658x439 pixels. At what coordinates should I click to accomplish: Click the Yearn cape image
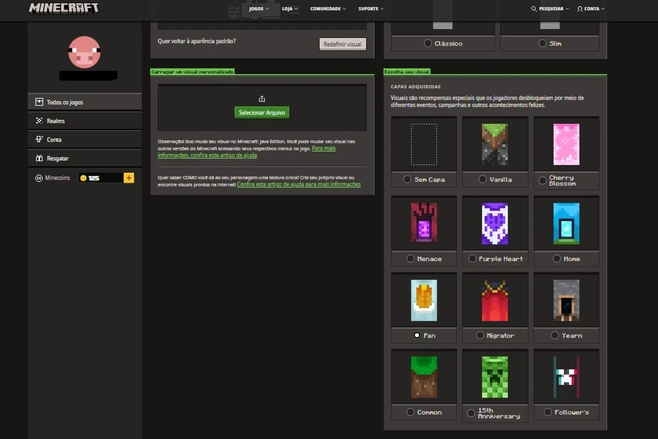tap(566, 300)
